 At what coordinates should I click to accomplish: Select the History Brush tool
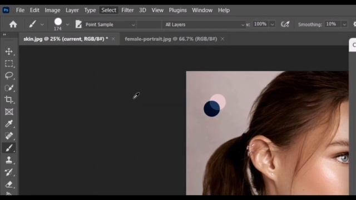coord(9,172)
